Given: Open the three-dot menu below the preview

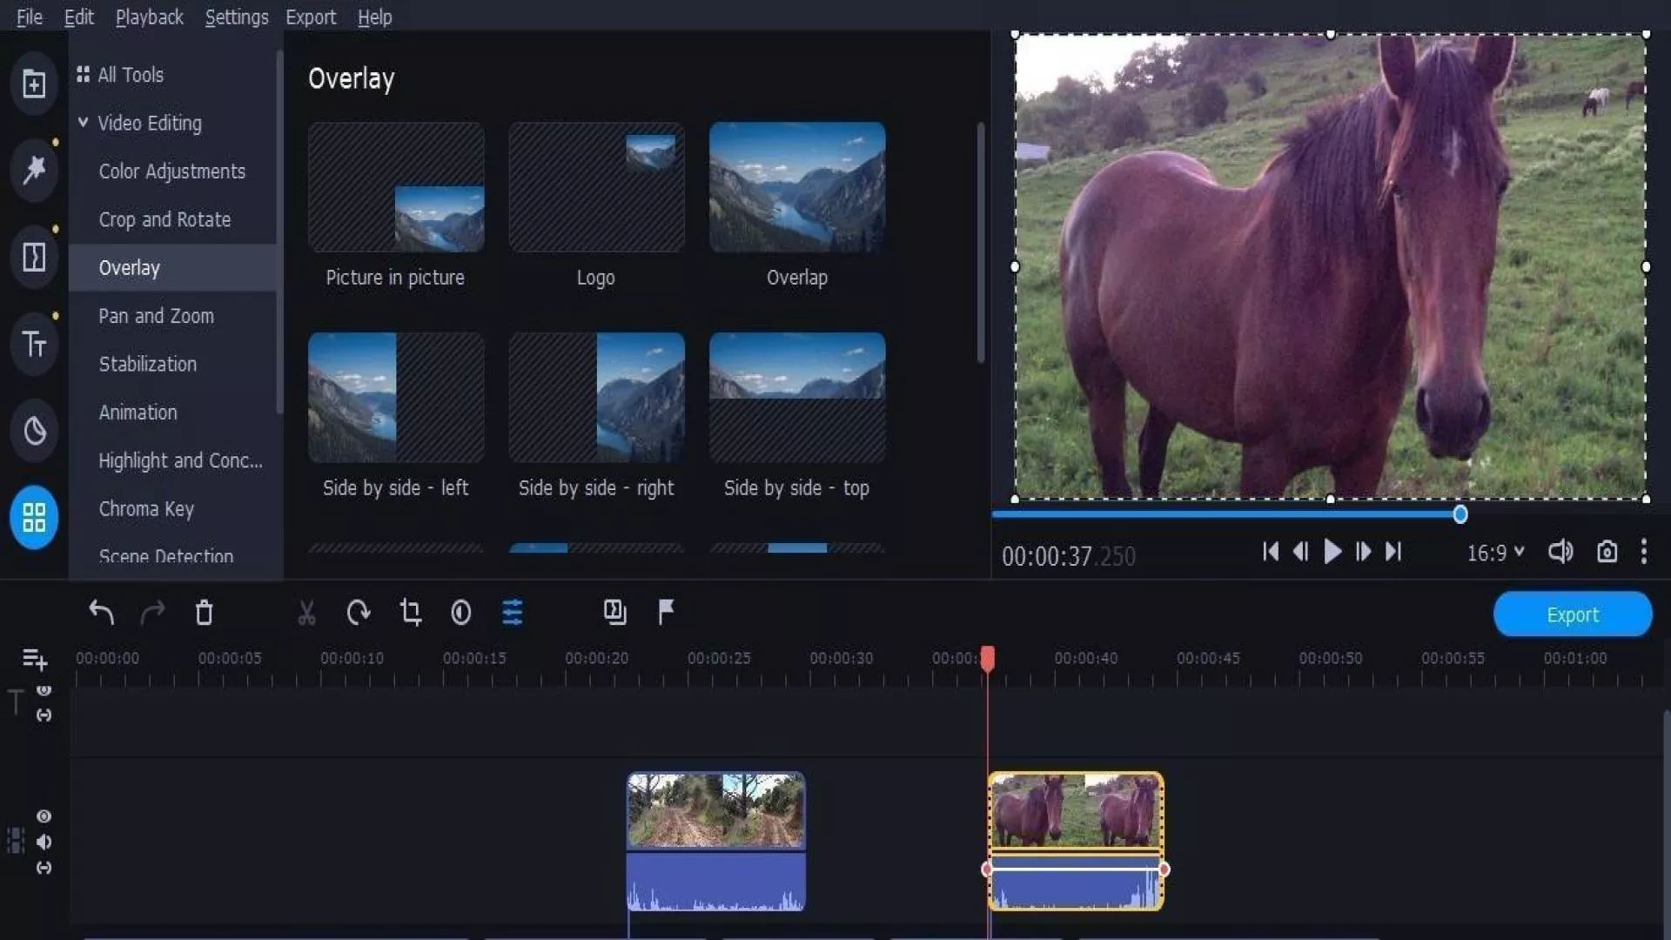Looking at the screenshot, I should coord(1645,551).
